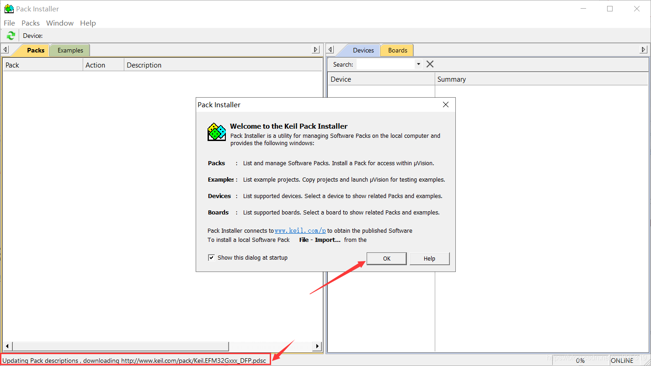Close the welcome dialog with X
651x366 pixels.
(446, 105)
